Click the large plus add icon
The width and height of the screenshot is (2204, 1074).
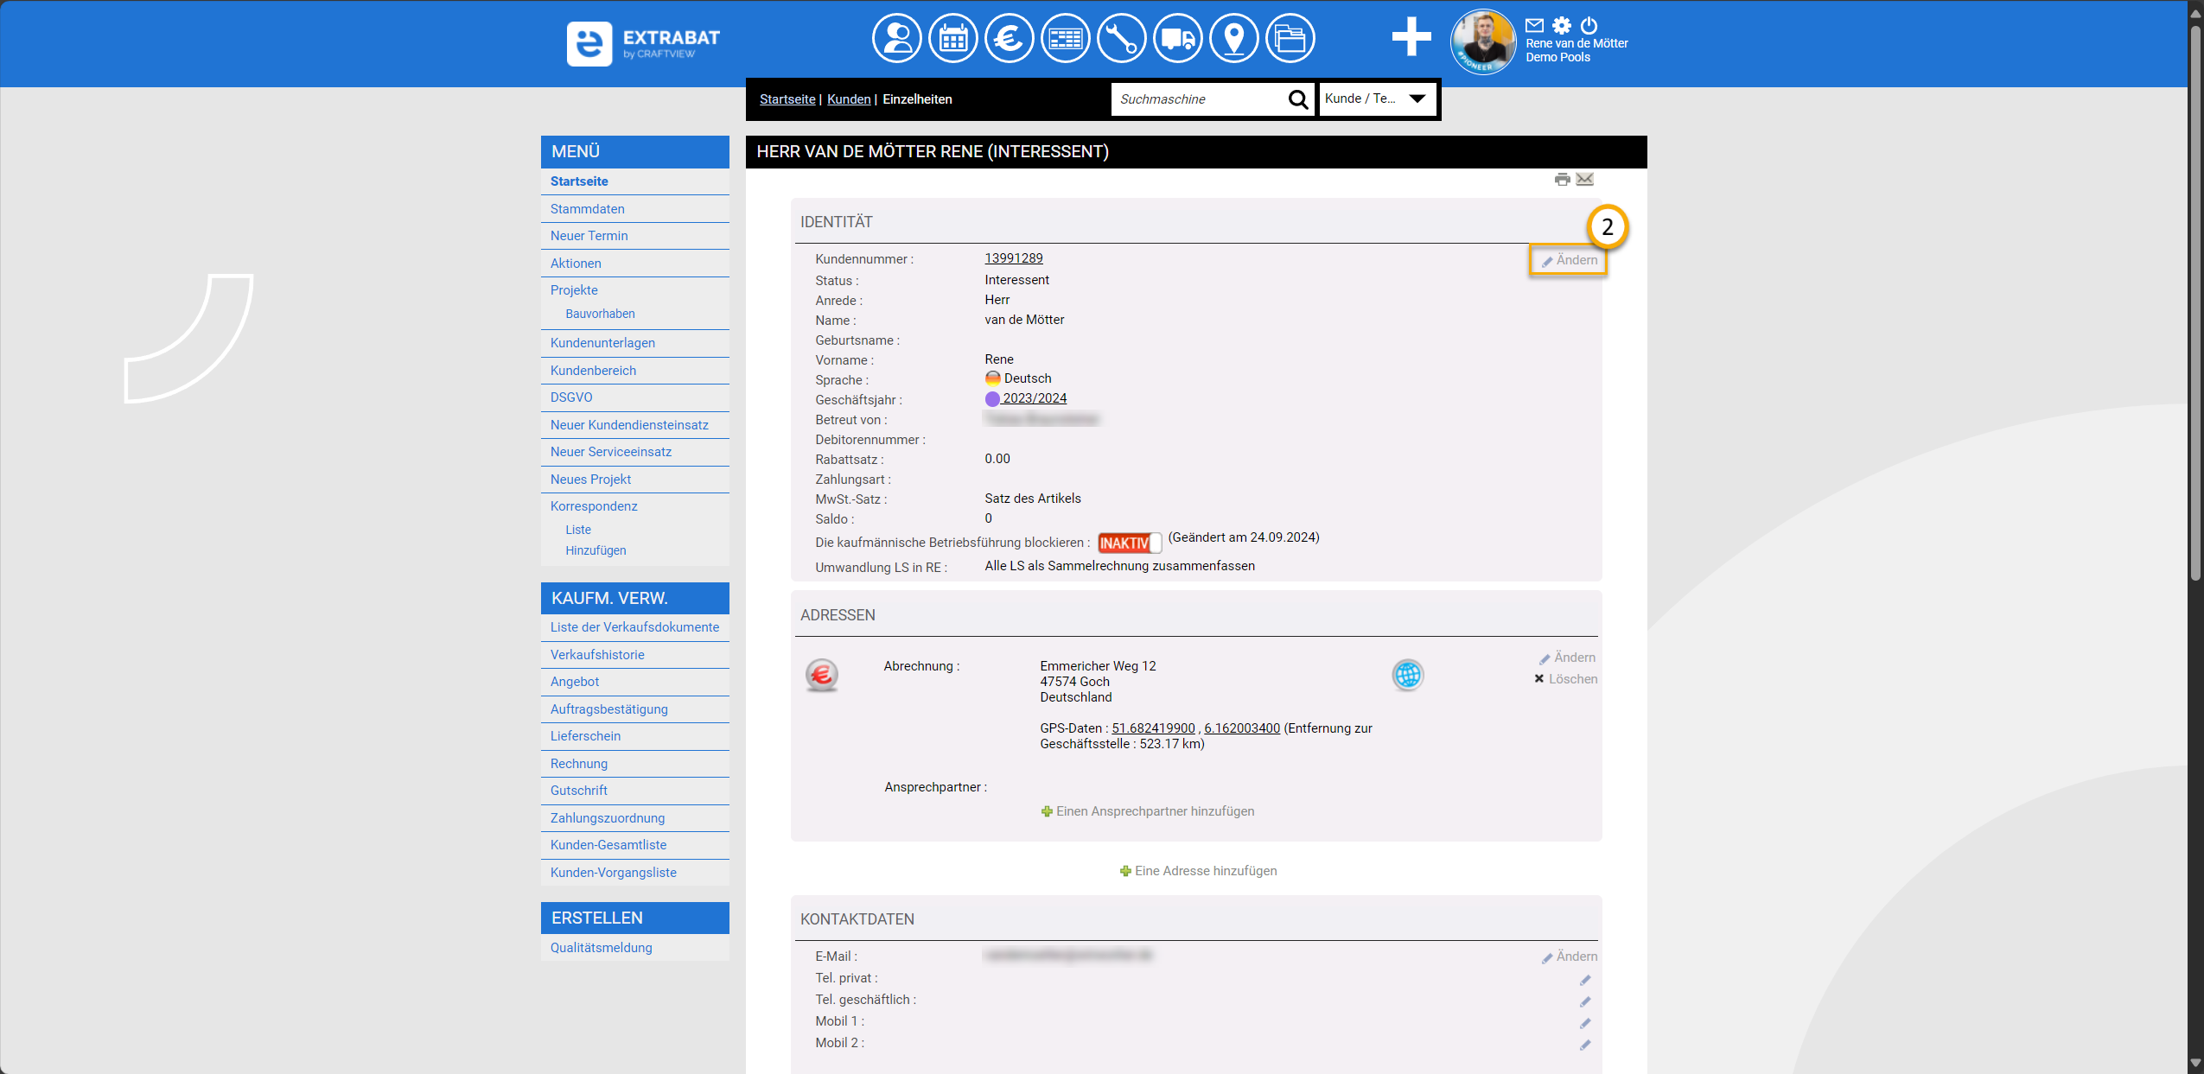[1411, 38]
